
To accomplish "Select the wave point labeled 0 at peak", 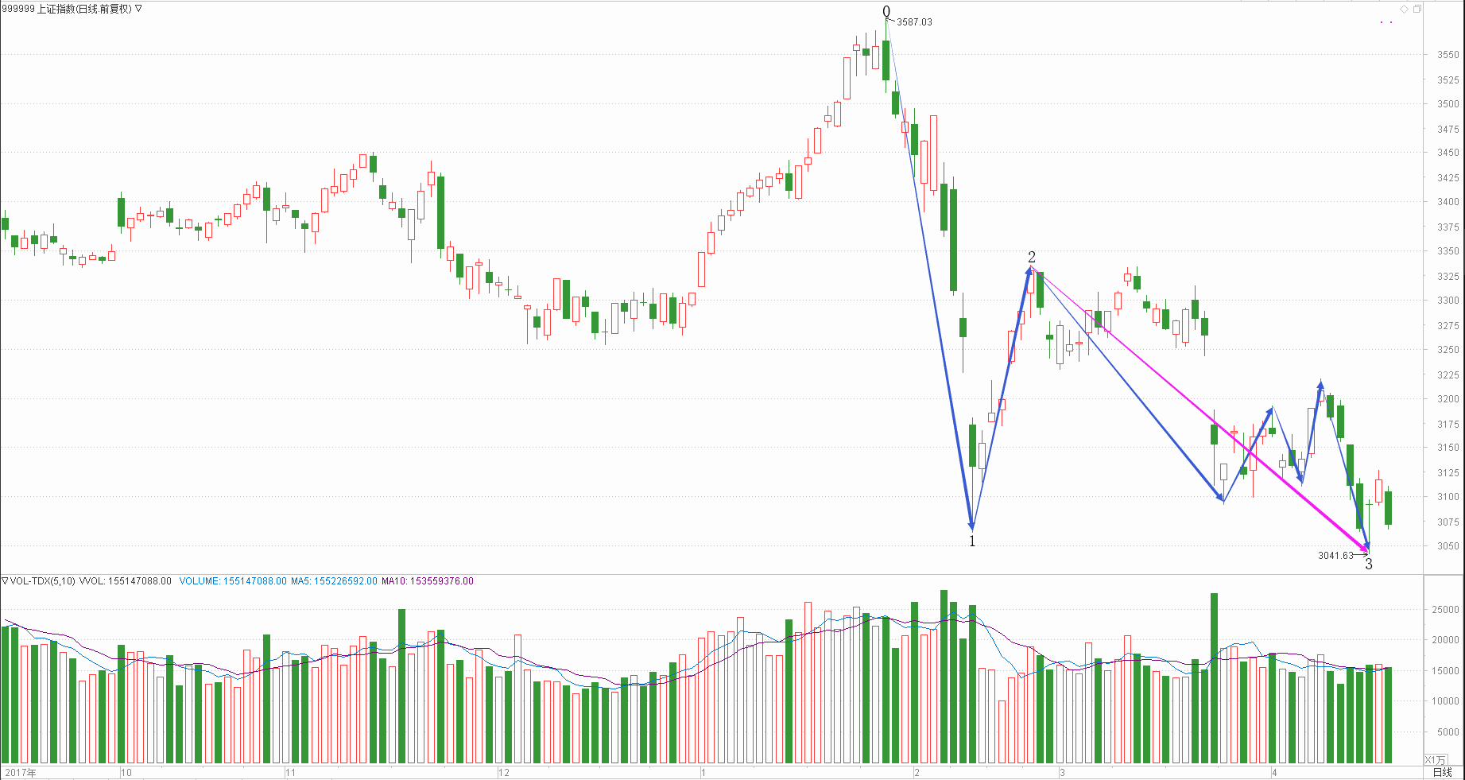I will [x=886, y=11].
